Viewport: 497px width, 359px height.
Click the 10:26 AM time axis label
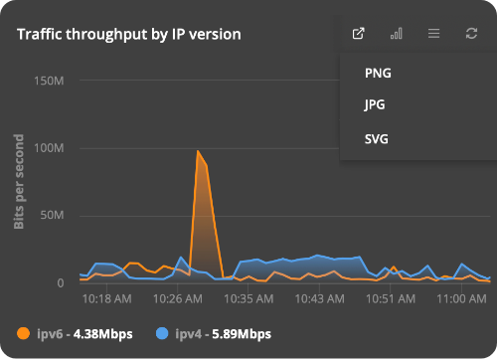[178, 299]
